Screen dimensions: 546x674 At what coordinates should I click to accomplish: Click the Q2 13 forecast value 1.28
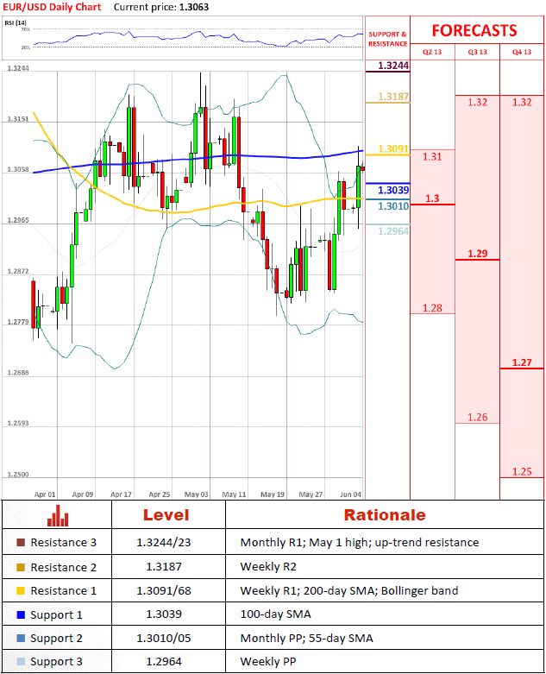tap(432, 308)
